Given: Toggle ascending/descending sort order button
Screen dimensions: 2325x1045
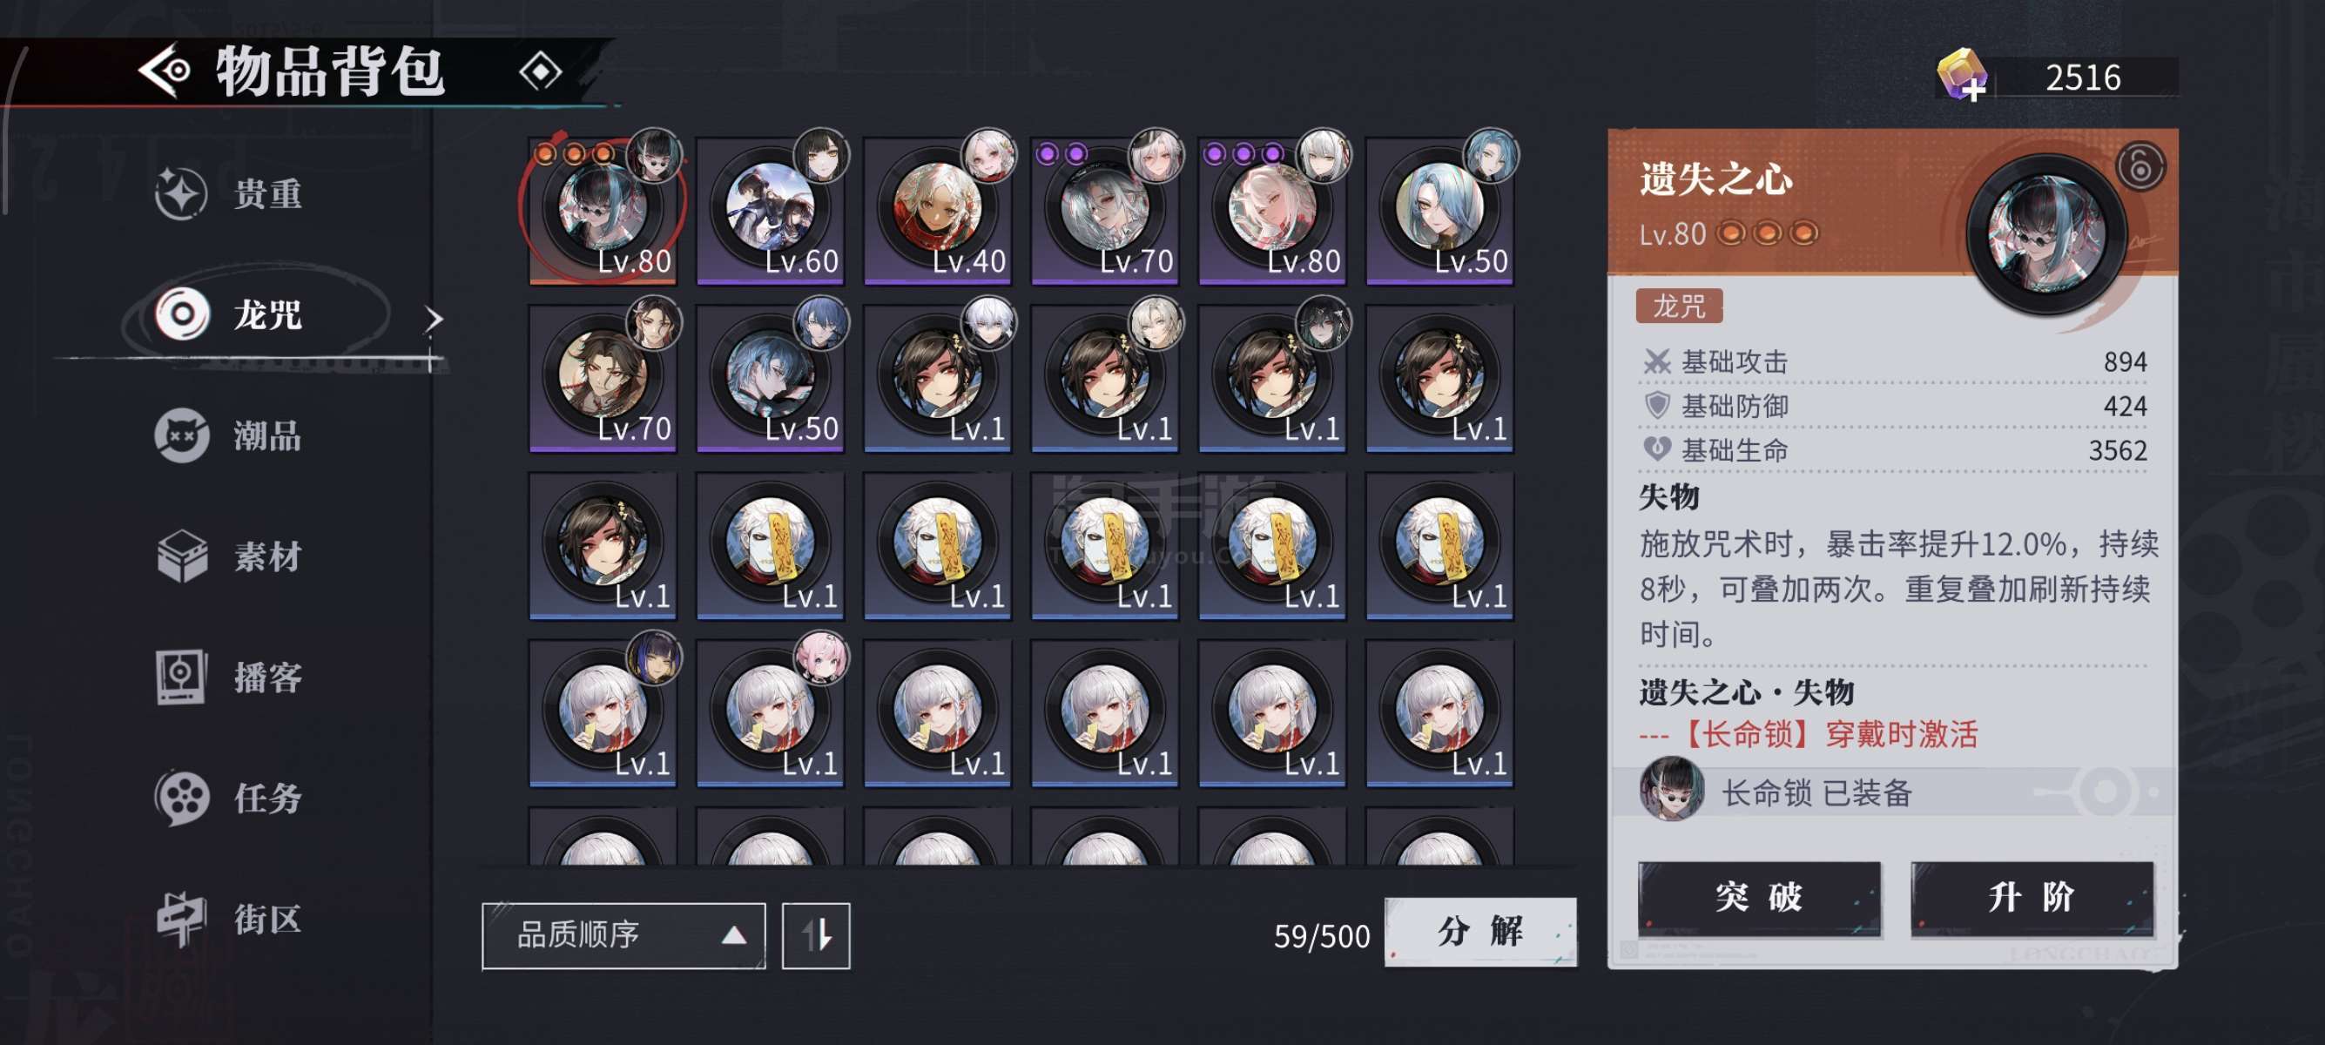Looking at the screenshot, I should coord(816,936).
